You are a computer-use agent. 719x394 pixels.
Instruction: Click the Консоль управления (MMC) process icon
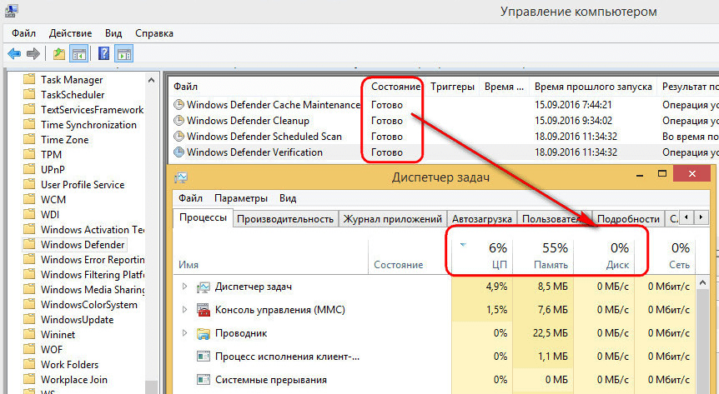tap(203, 310)
